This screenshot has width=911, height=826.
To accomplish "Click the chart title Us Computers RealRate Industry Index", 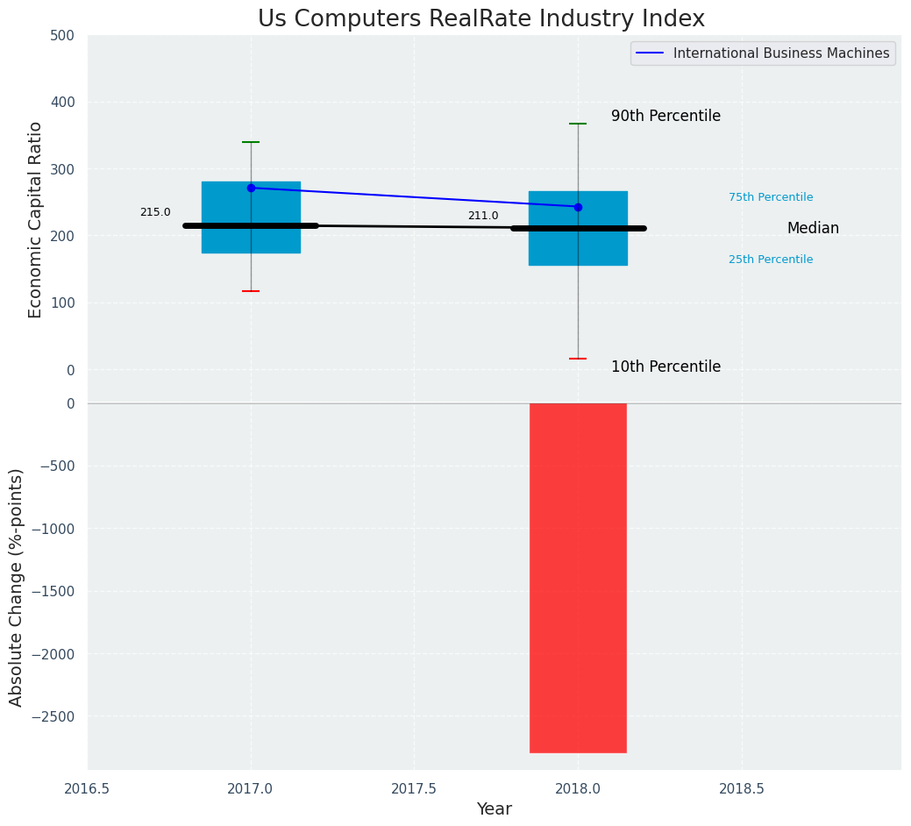I will pos(481,18).
